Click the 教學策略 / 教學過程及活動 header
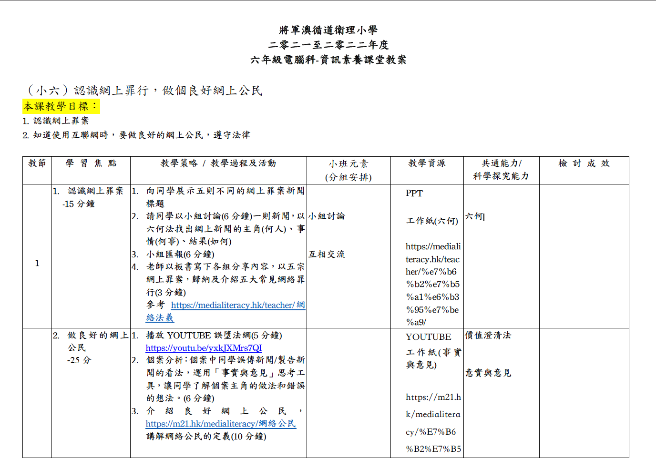Viewport: 656px width, 469px height. (218, 163)
